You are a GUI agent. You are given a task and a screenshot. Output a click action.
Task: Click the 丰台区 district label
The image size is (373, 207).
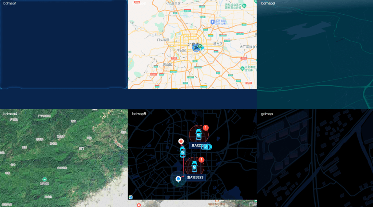(x=181, y=50)
